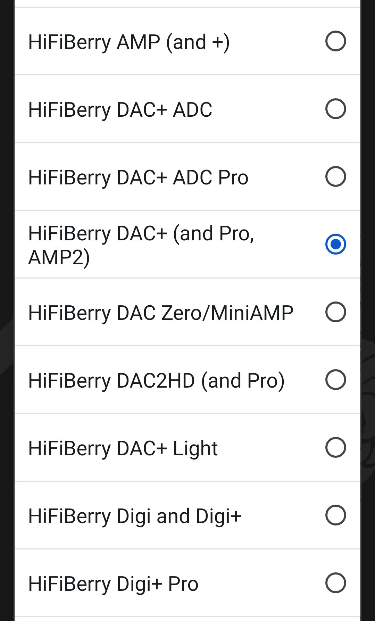Tap the HiFiBerry DAC Zero/MiniAMP label
375x621 pixels.
[x=161, y=313]
